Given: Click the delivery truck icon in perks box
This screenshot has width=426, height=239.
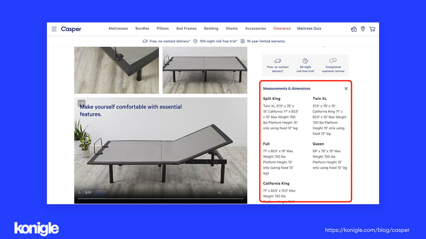Looking at the screenshot, I should 278,61.
